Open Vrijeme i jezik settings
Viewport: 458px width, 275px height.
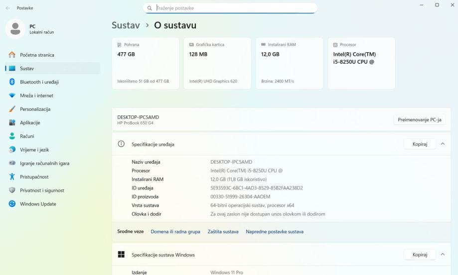pos(52,150)
